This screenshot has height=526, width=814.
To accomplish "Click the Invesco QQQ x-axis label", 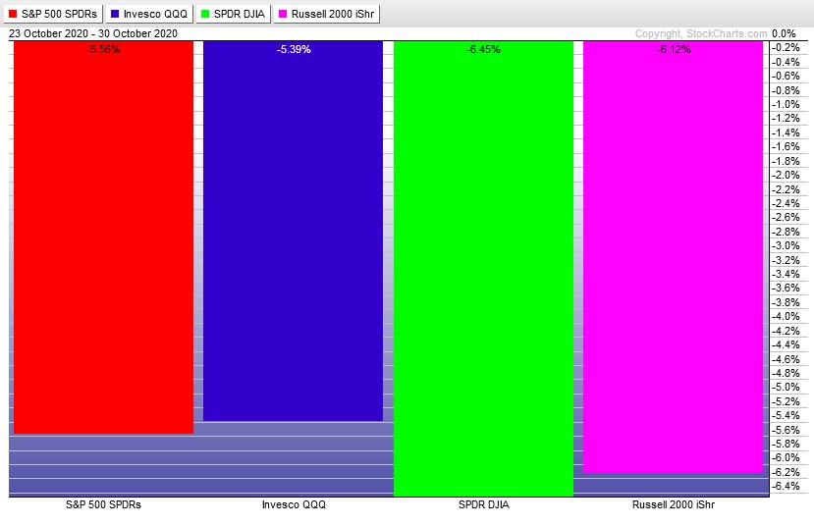I will pyautogui.click(x=294, y=504).
